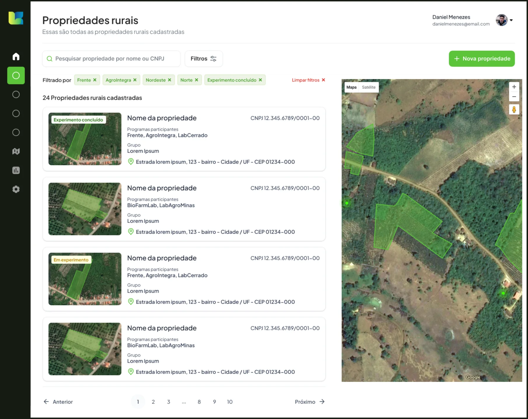Zoom out on the map
528x419 pixels.
(514, 96)
